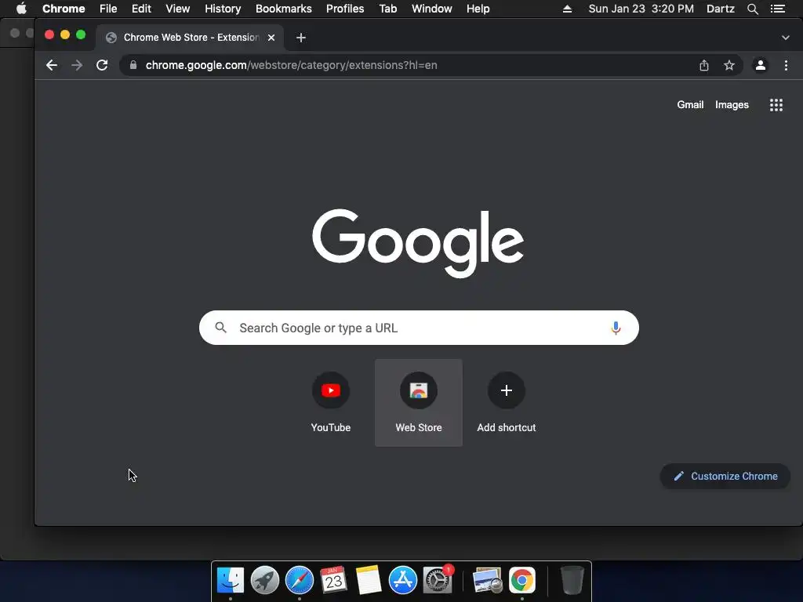Viewport: 803px width, 602px height.
Task: Open the Google apps grid
Action: tap(776, 105)
